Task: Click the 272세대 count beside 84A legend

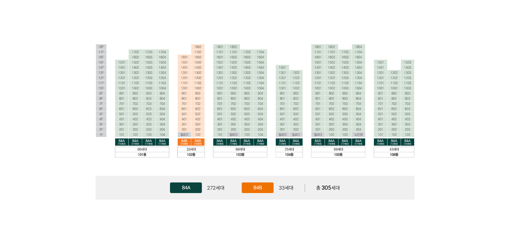Action: tap(216, 188)
